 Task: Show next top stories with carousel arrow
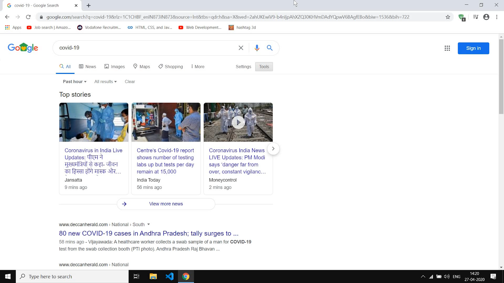273,148
